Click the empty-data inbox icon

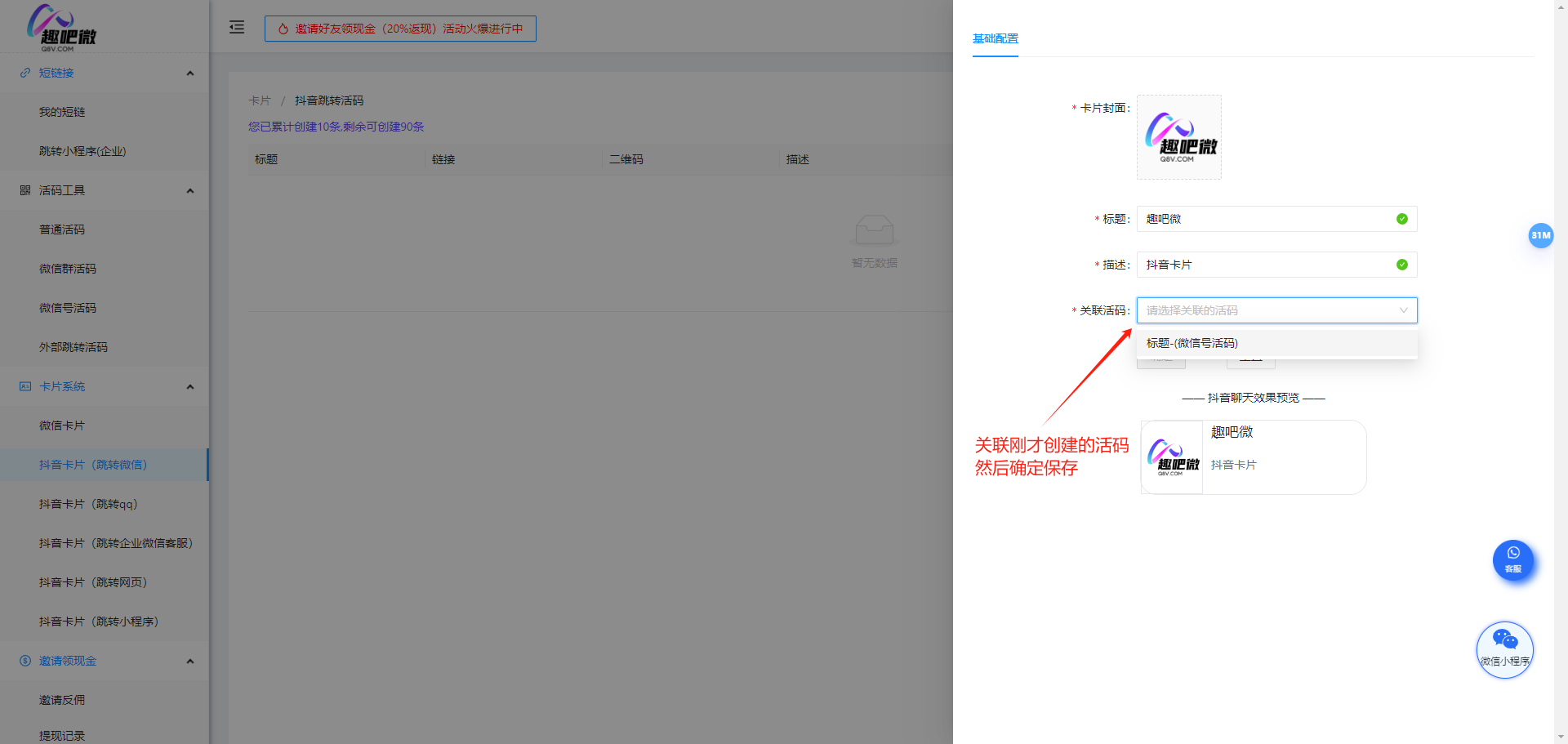tap(875, 230)
